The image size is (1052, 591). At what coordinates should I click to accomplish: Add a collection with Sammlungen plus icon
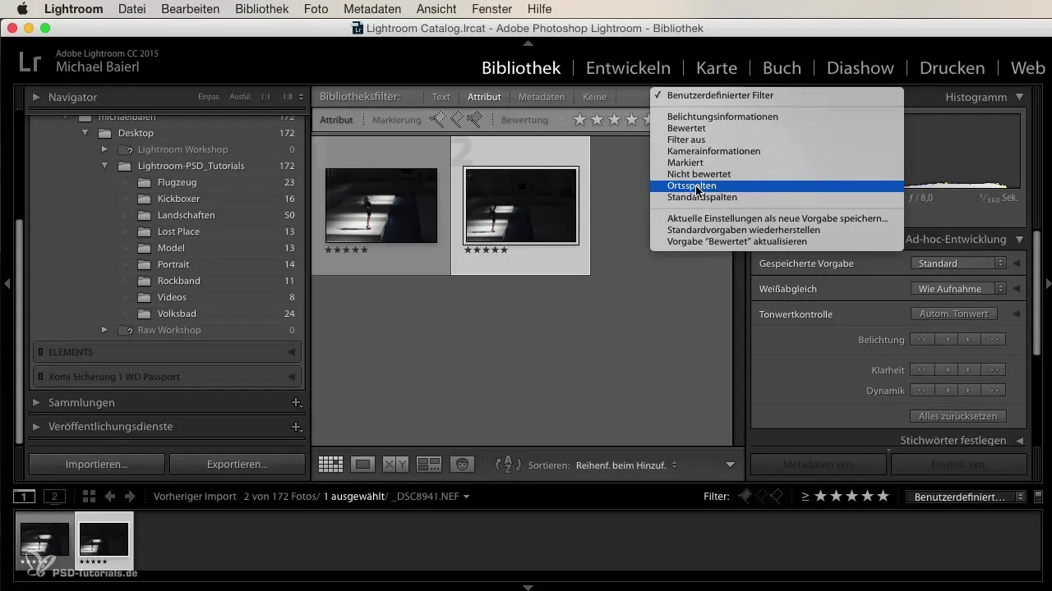pyautogui.click(x=296, y=403)
